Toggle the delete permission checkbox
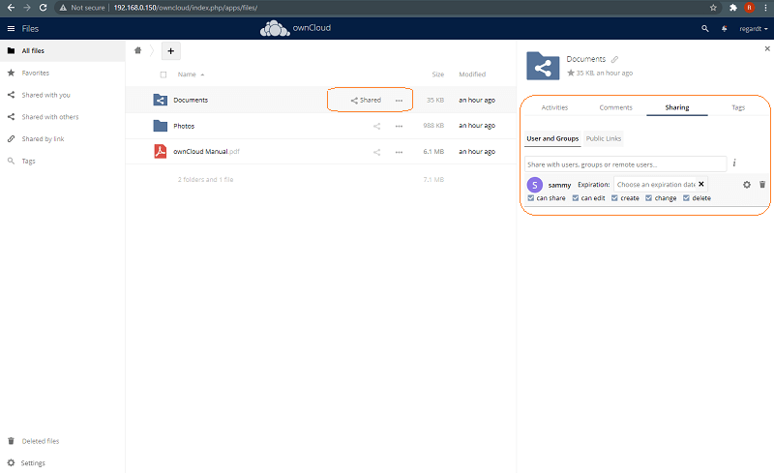Image resolution: width=774 pixels, height=474 pixels. tap(686, 198)
